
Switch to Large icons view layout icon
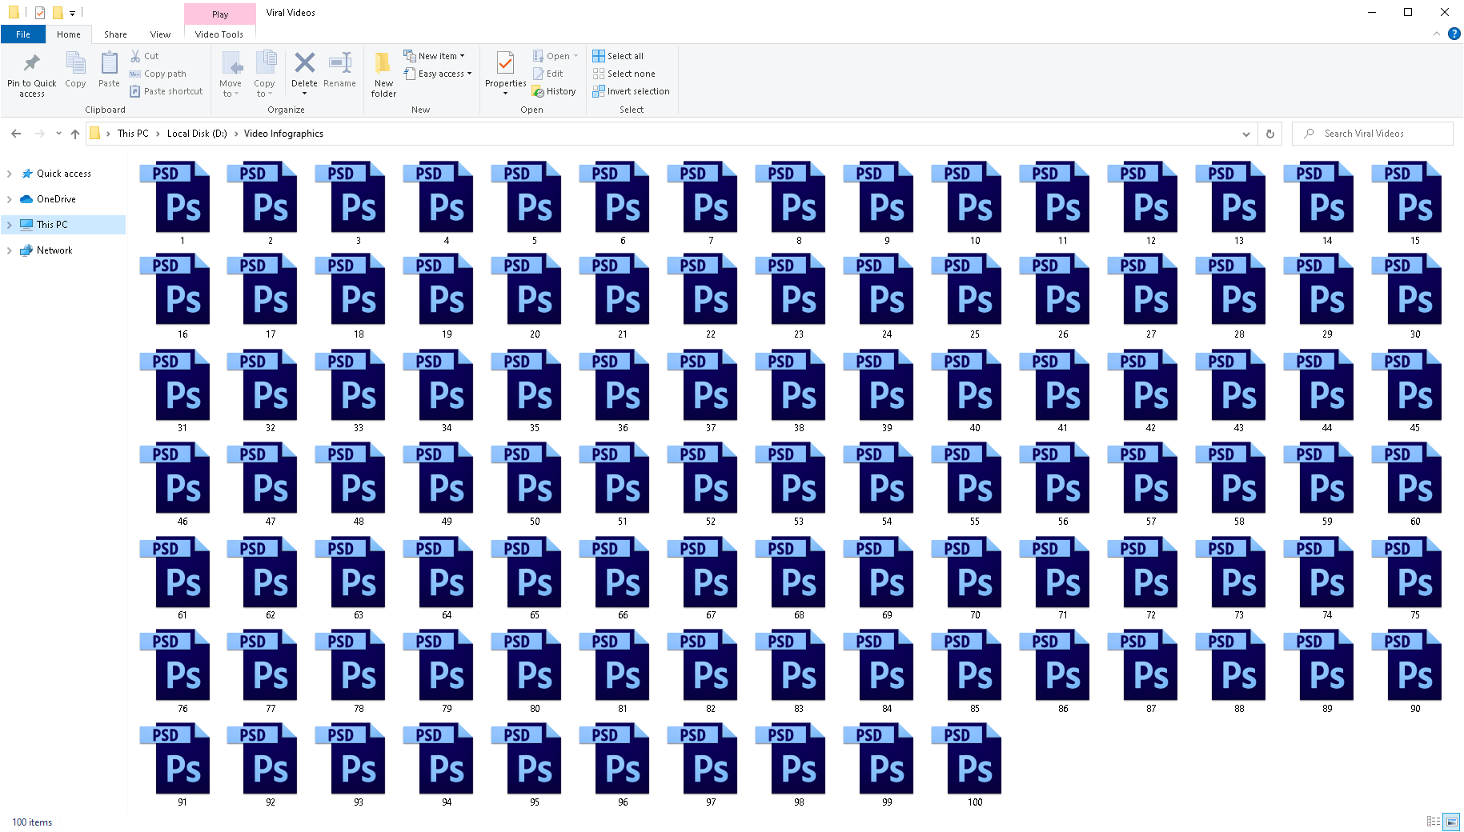click(x=1451, y=822)
